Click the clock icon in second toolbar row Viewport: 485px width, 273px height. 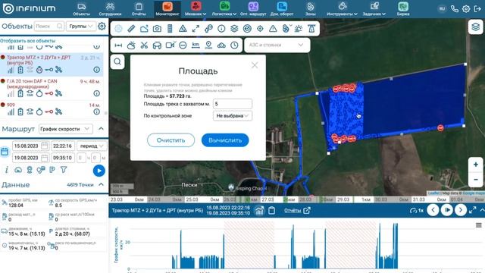[x=234, y=45]
